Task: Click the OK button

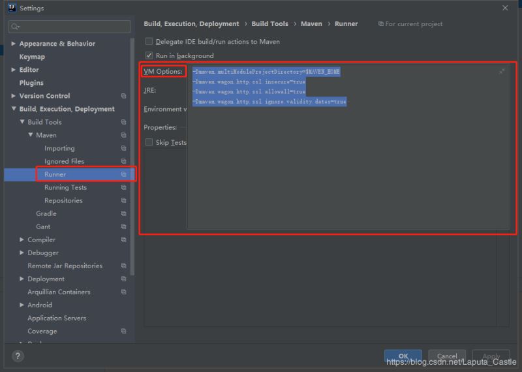Action: point(403,356)
